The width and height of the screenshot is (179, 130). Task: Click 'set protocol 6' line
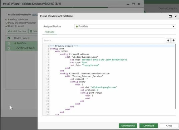[x=89, y=90]
